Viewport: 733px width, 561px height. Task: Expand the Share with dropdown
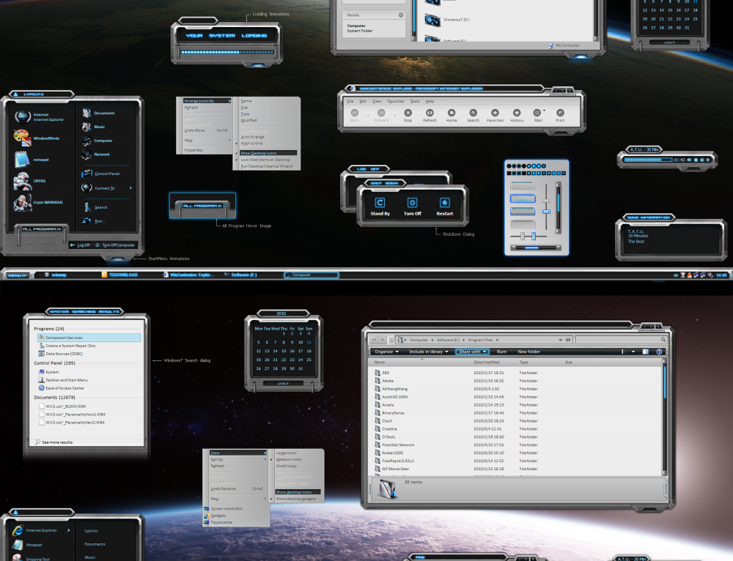472,352
